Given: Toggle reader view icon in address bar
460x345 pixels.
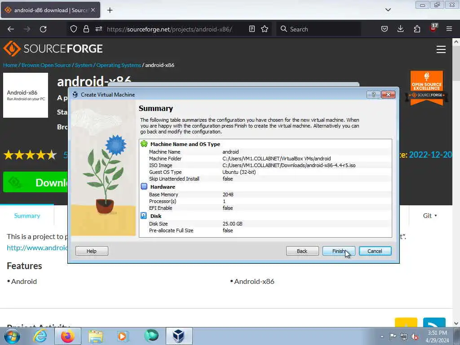Looking at the screenshot, I should 252,29.
